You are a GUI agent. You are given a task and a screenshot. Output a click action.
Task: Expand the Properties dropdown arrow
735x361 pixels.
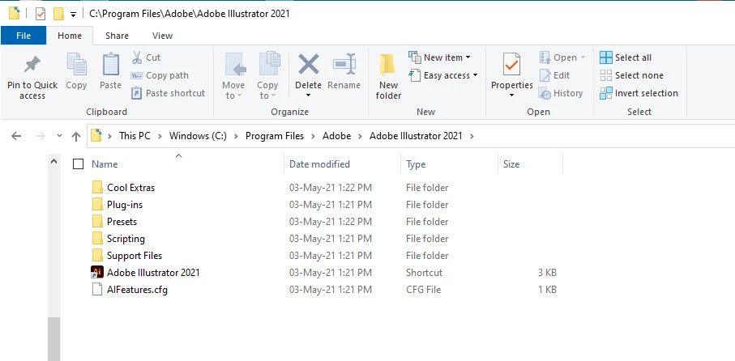pyautogui.click(x=512, y=96)
